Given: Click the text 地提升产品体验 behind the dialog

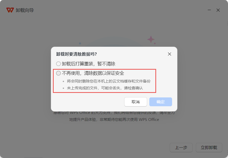Looking at the screenshot, I should [82, 120].
